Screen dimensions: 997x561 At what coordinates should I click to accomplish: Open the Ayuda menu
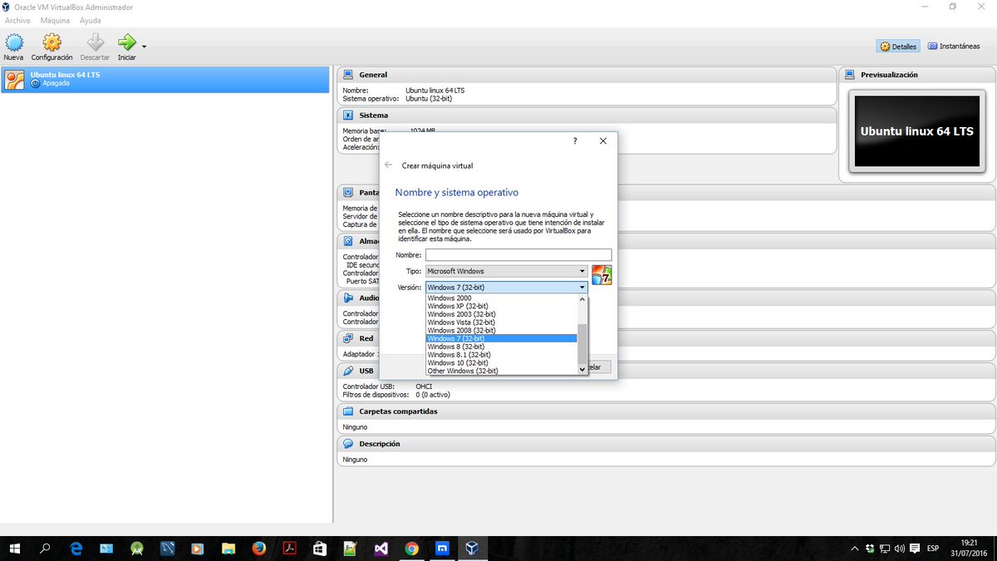coord(90,20)
